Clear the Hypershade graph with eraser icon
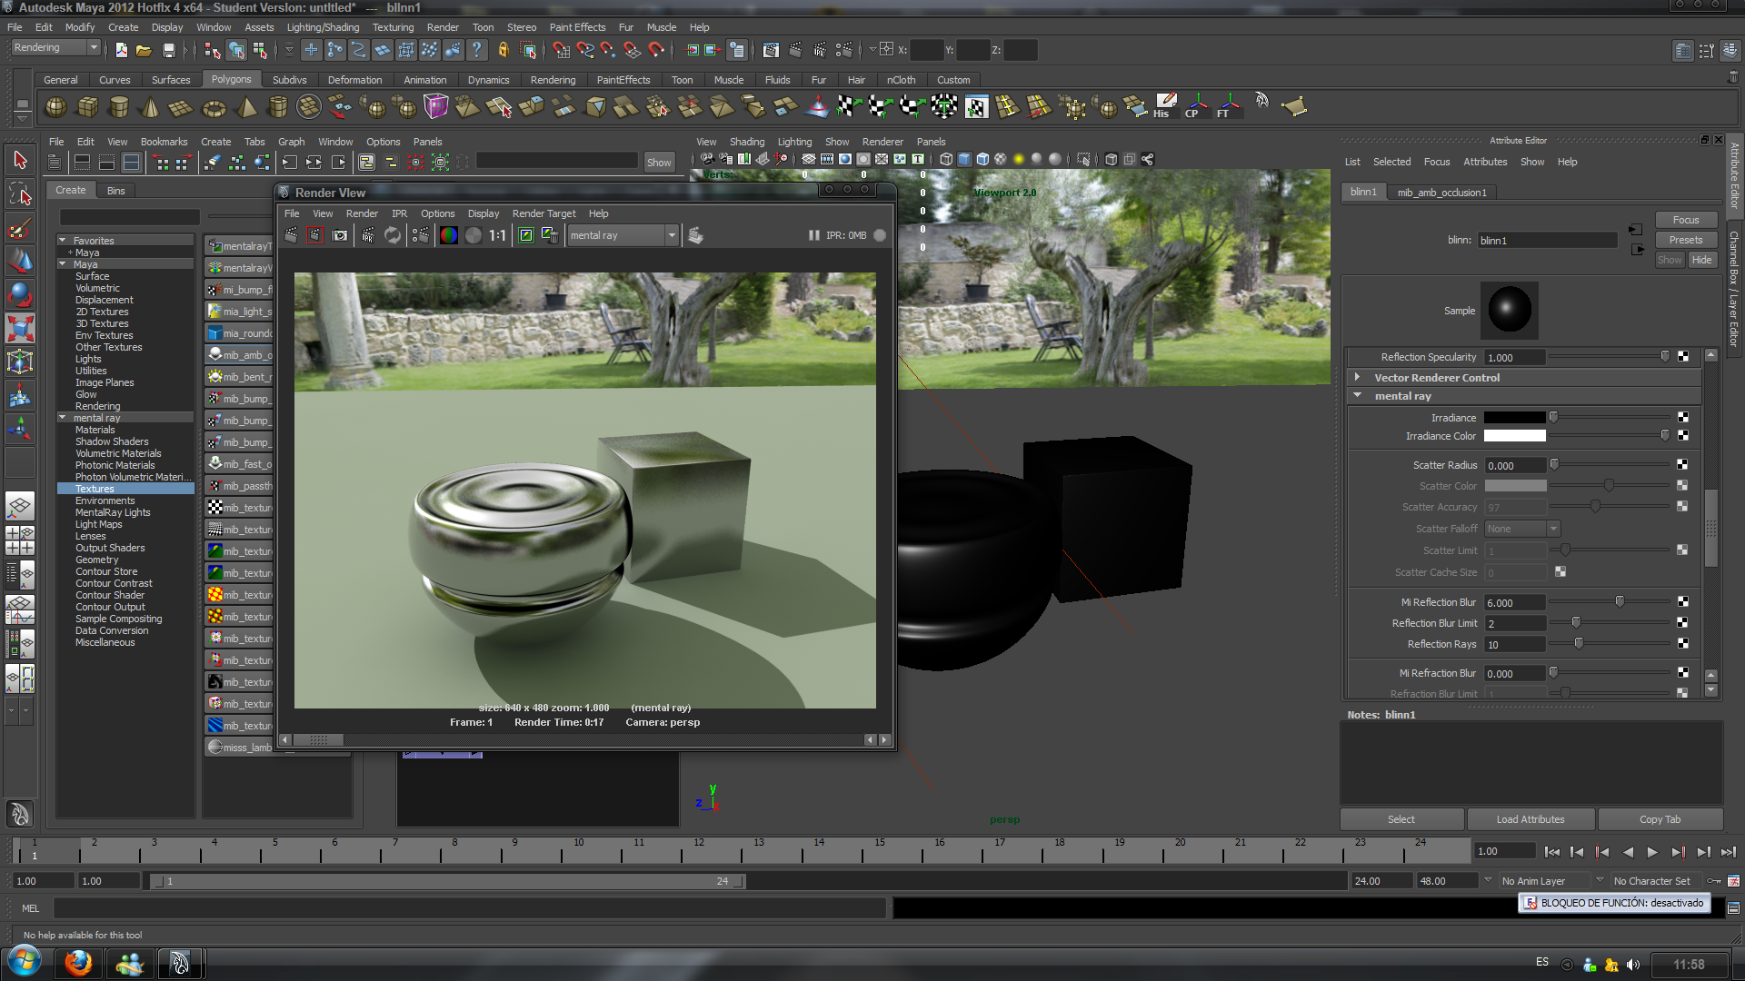This screenshot has height=981, width=1745. (x=212, y=163)
